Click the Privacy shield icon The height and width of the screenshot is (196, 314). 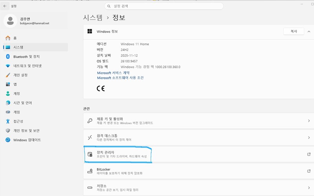point(8,131)
